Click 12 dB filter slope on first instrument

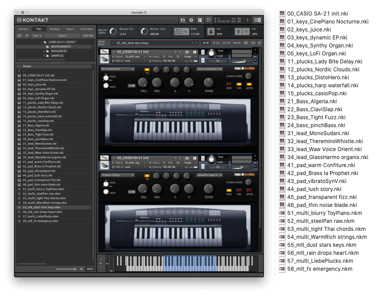click(x=131, y=86)
